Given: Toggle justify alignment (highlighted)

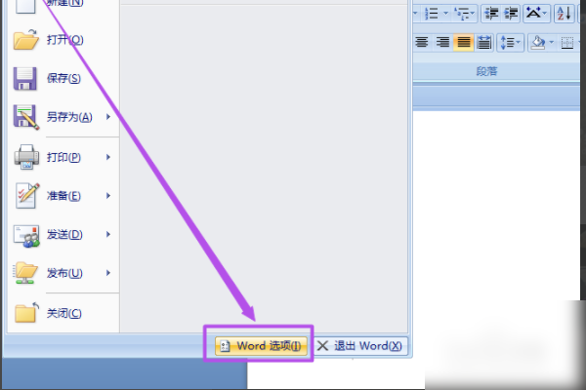Looking at the screenshot, I should 463,42.
